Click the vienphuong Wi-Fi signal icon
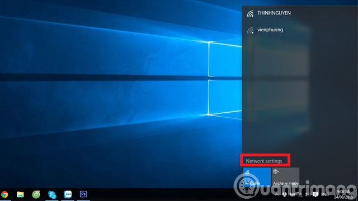This screenshot has height=201, width=358. [x=250, y=30]
